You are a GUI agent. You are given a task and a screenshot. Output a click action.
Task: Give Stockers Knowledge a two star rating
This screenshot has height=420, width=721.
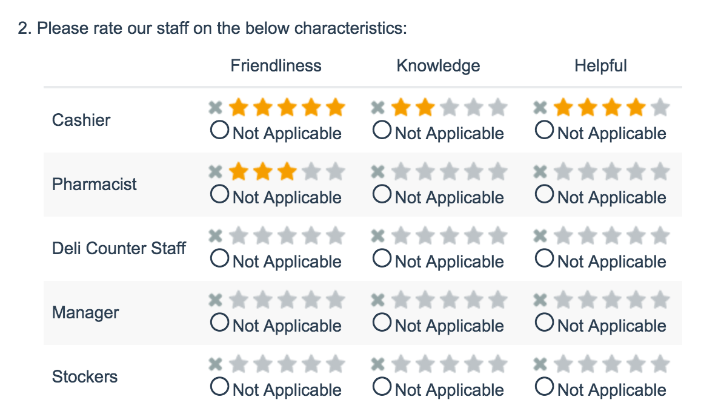pos(425,365)
